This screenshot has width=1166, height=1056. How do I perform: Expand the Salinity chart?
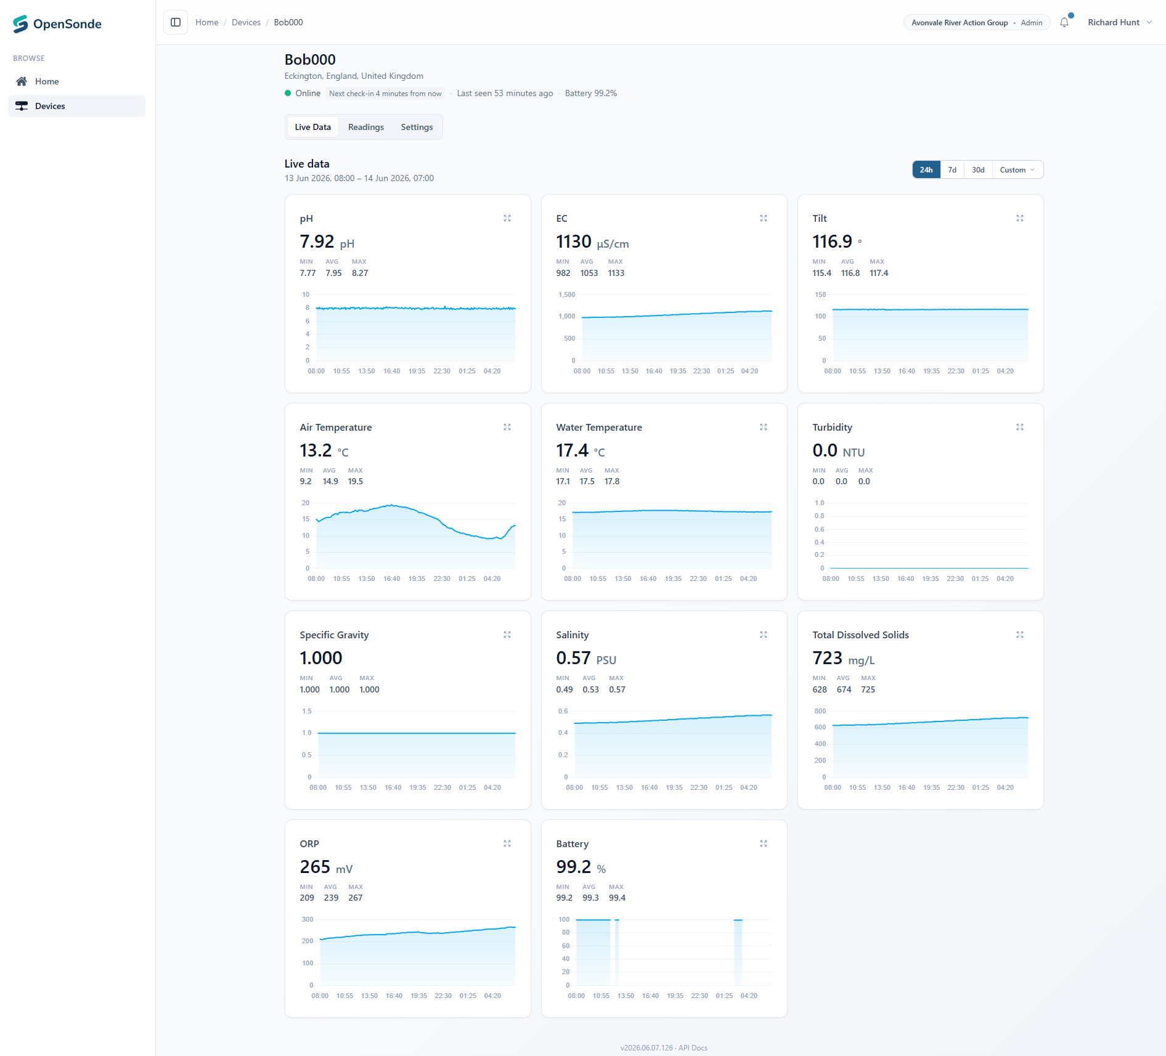click(x=764, y=635)
